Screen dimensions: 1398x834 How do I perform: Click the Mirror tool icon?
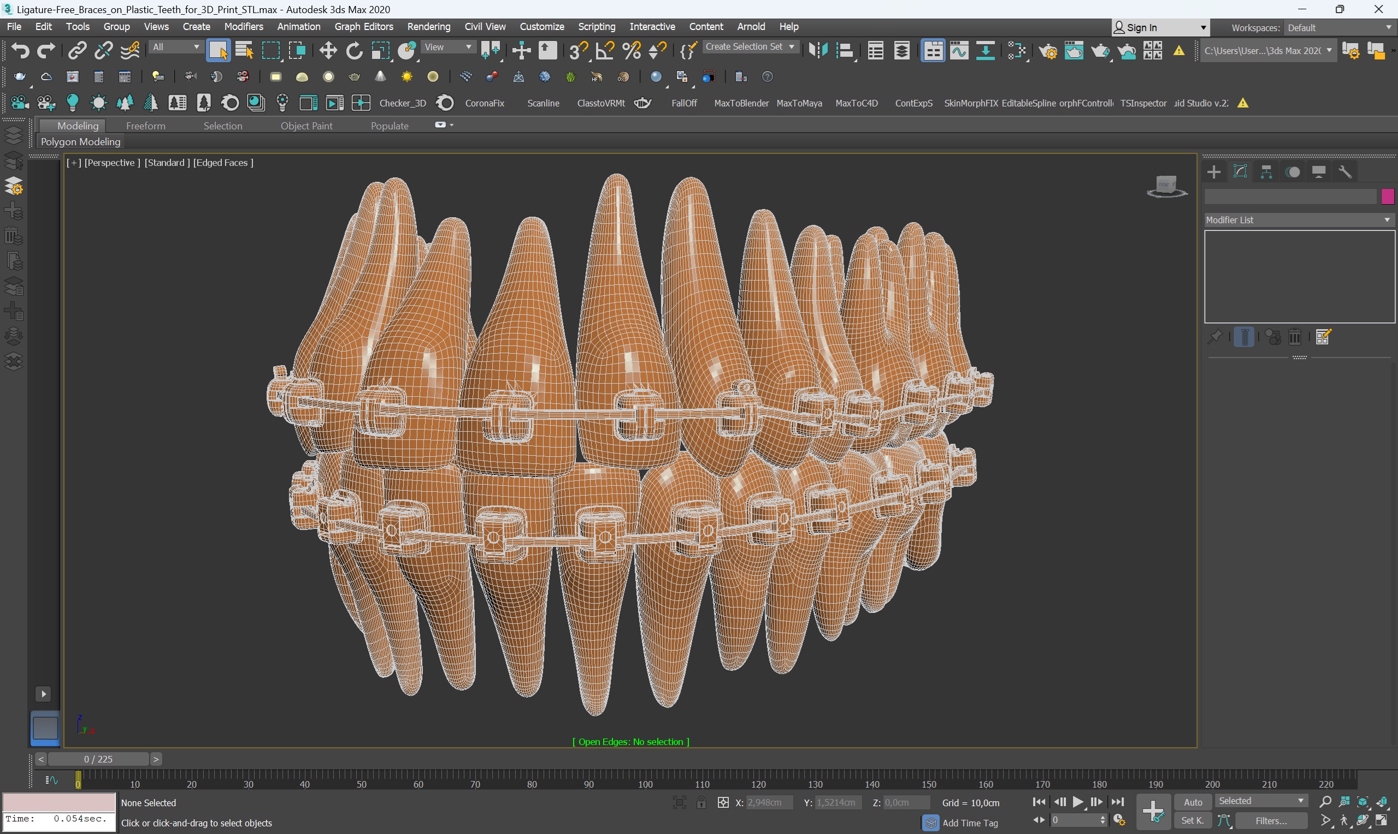pyautogui.click(x=818, y=51)
